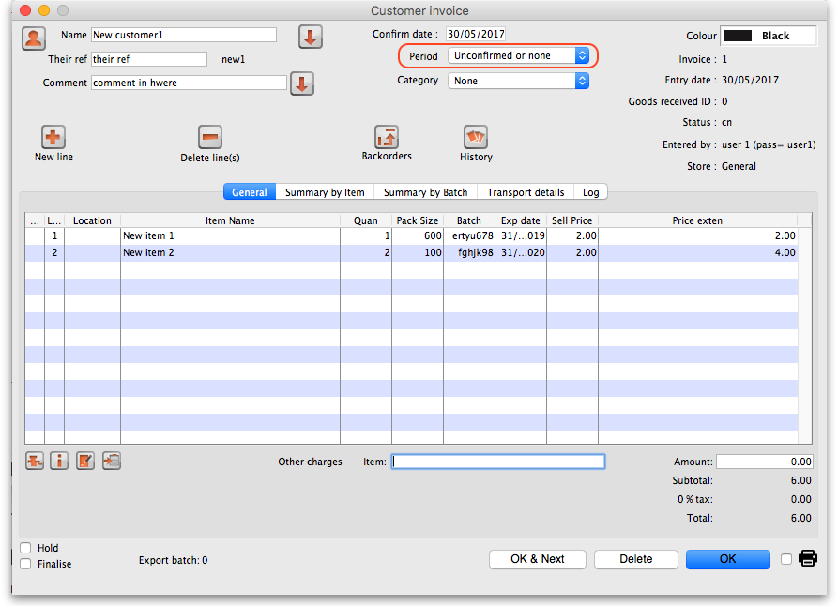Switch to the Summary by Batch tab
This screenshot has height=606, width=838.
pos(425,192)
